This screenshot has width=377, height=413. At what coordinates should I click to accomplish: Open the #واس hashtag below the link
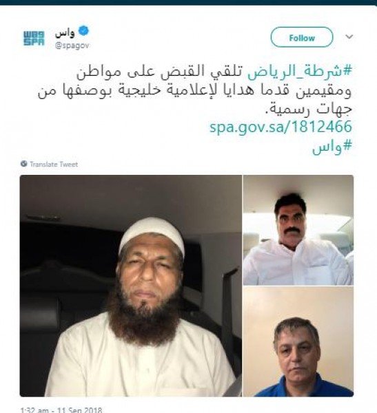click(332, 146)
